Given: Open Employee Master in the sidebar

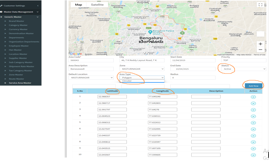Looking at the screenshot, I should (19, 46).
